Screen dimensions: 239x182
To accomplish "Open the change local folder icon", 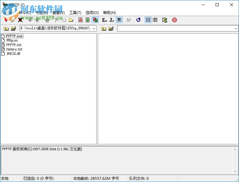I will pos(13,28).
